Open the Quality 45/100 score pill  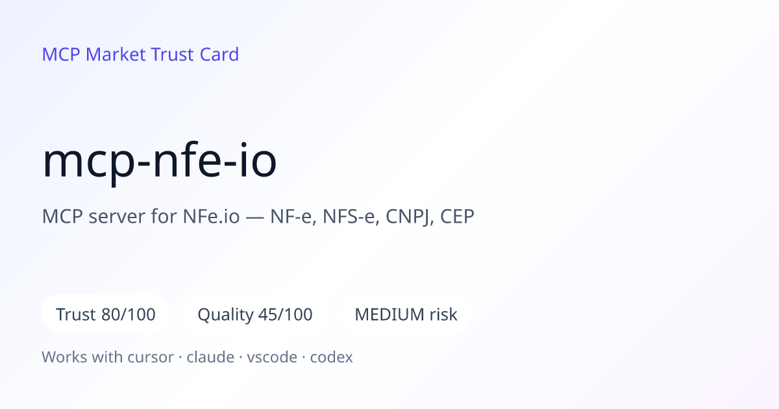[255, 315]
